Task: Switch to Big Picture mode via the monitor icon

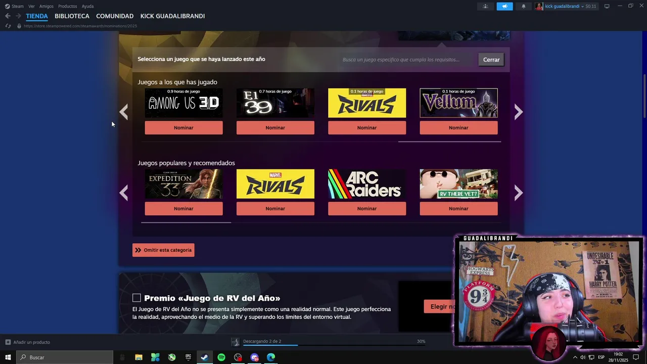Action: [x=607, y=6]
